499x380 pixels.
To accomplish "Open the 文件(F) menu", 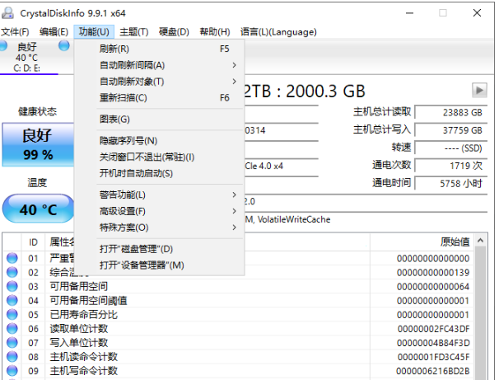I will tap(15, 32).
